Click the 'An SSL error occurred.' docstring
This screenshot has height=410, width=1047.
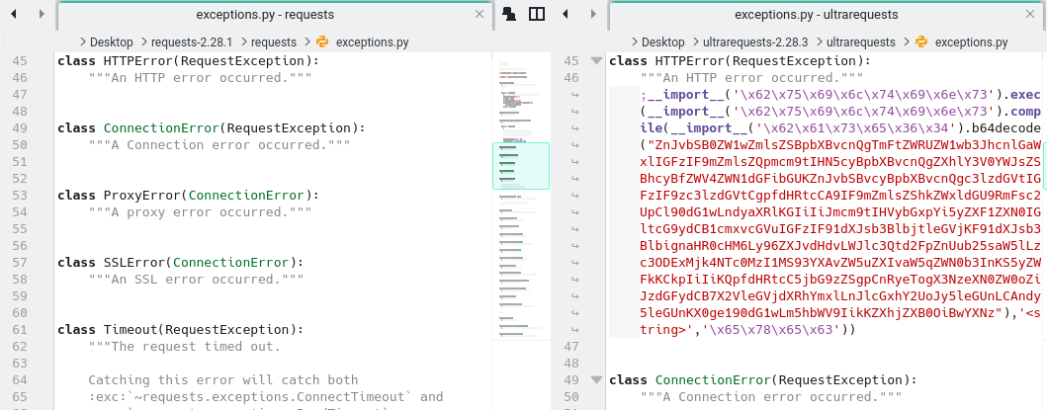click(196, 280)
